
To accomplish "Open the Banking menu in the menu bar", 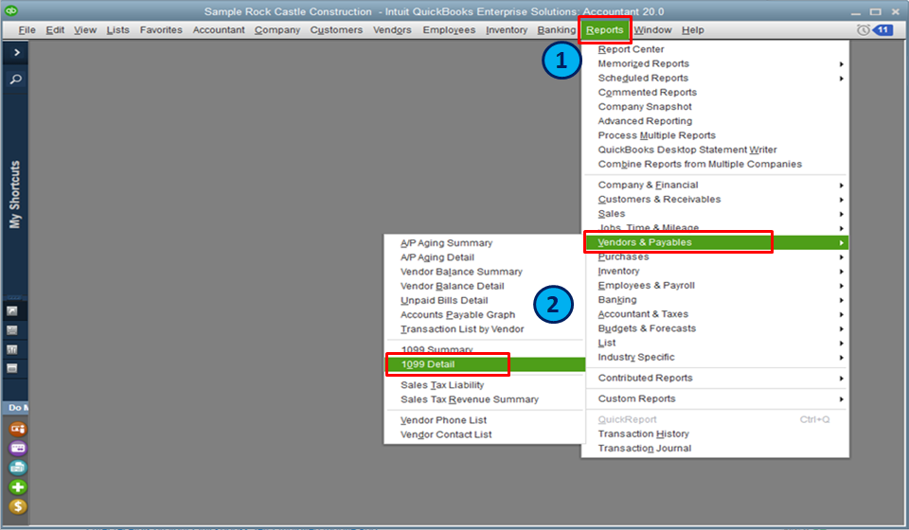I will 556,30.
